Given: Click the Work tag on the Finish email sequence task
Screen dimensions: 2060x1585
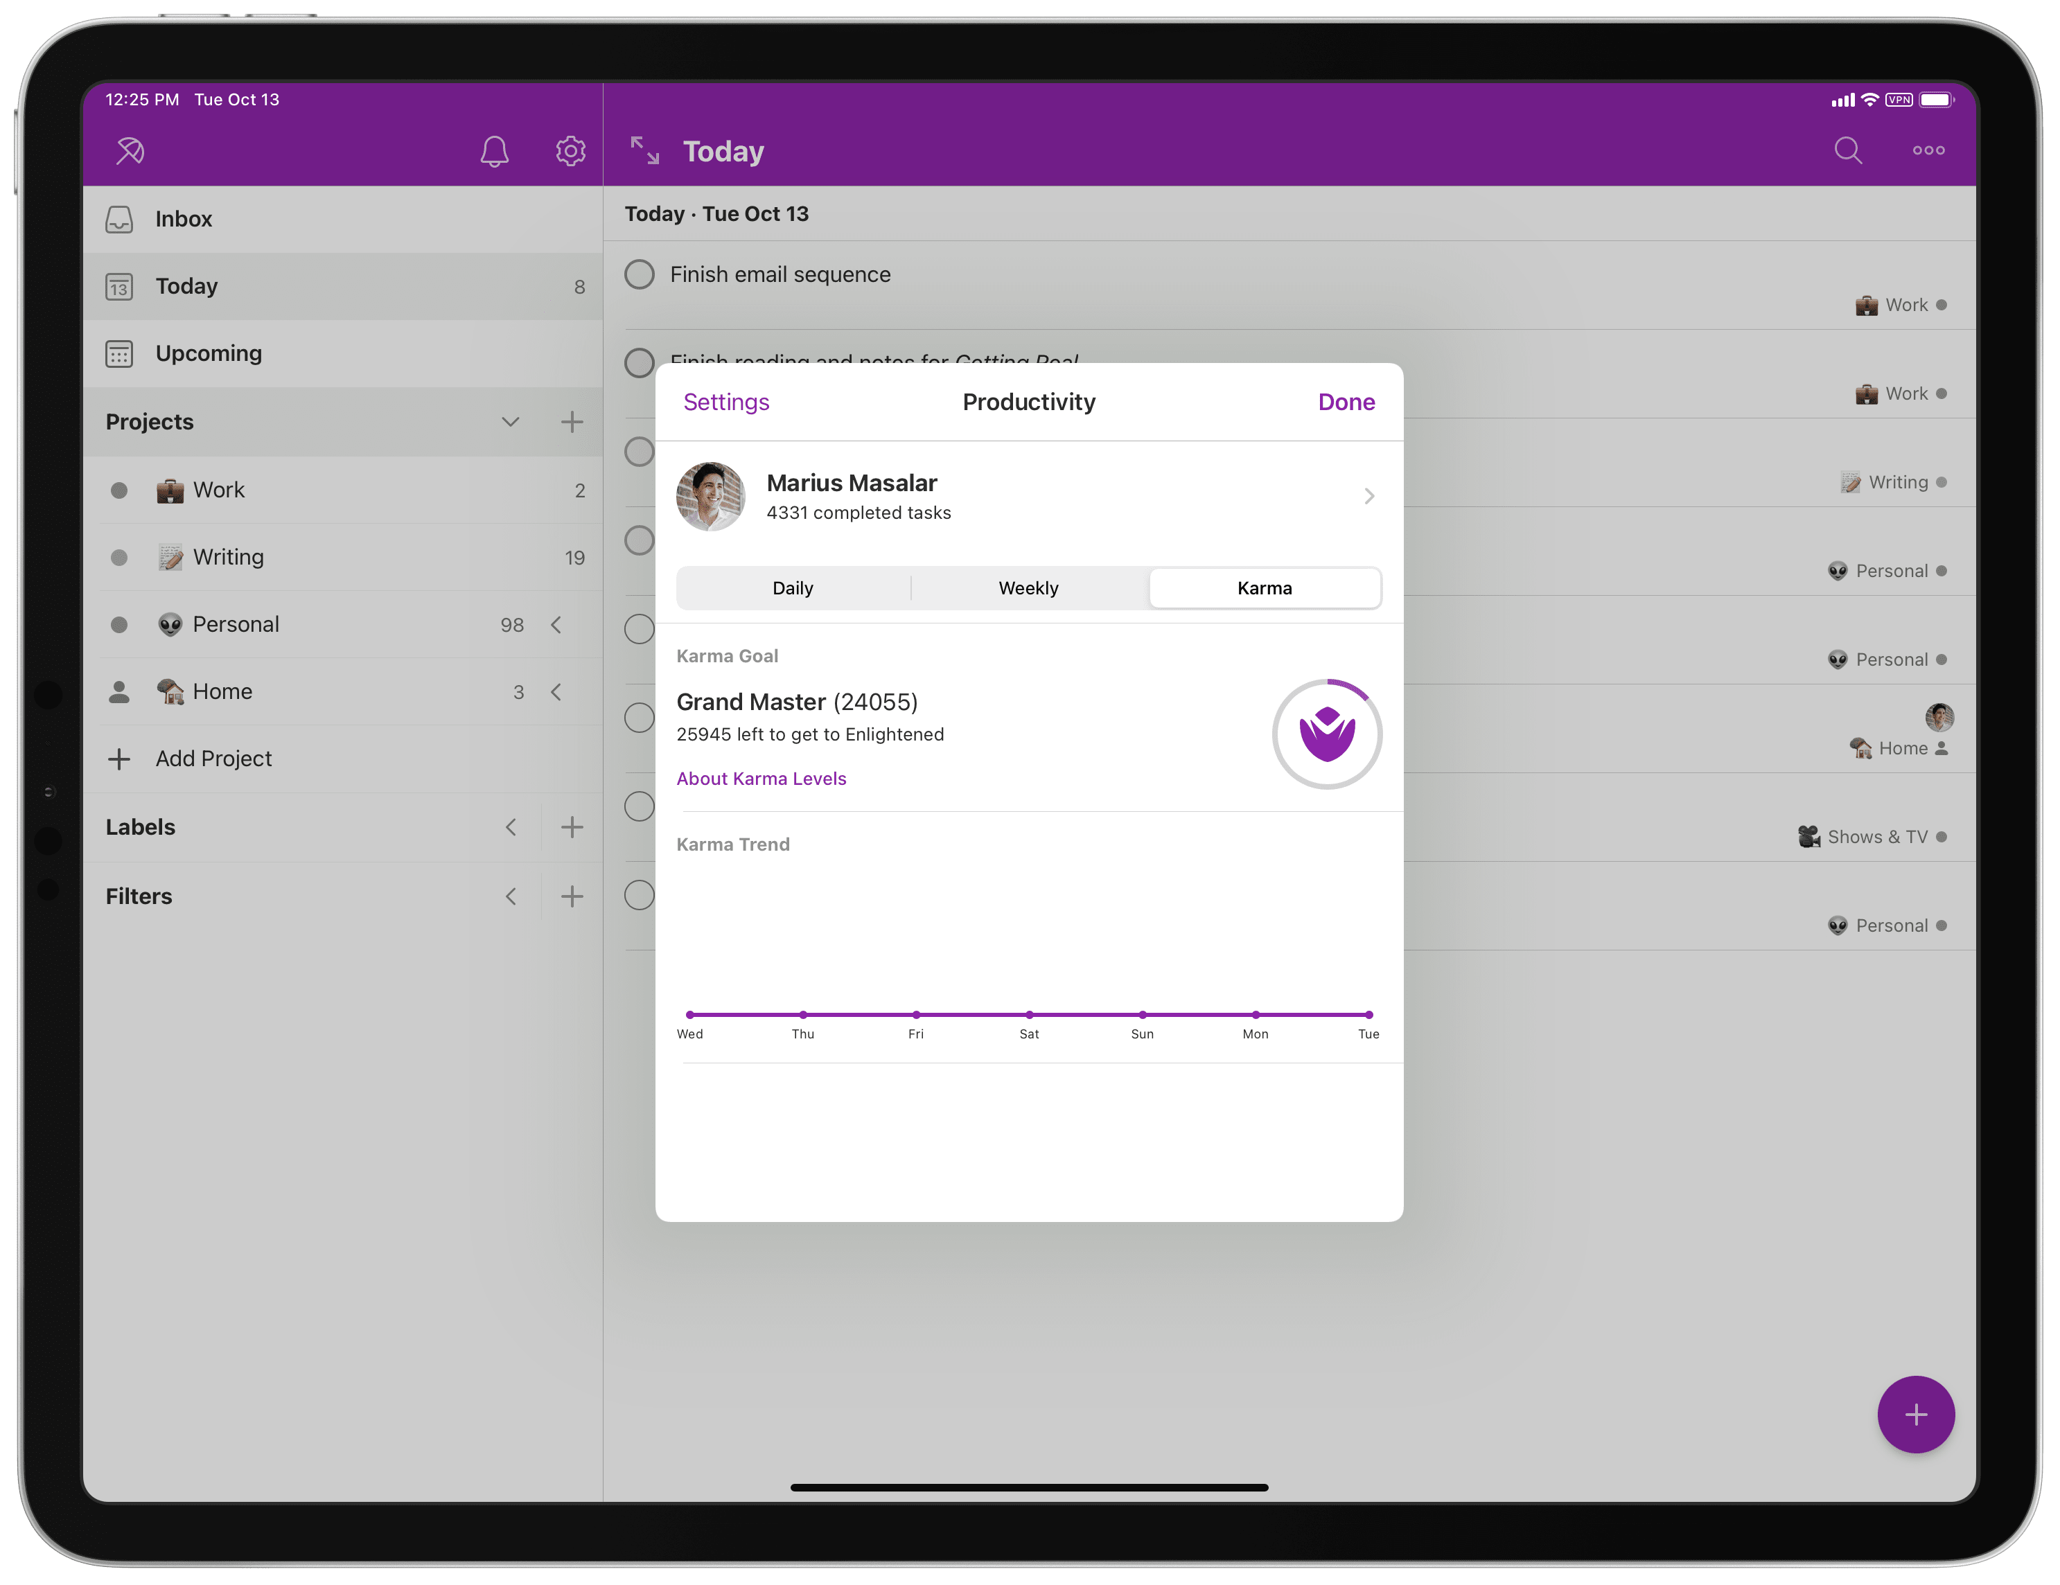Looking at the screenshot, I should 1901,305.
